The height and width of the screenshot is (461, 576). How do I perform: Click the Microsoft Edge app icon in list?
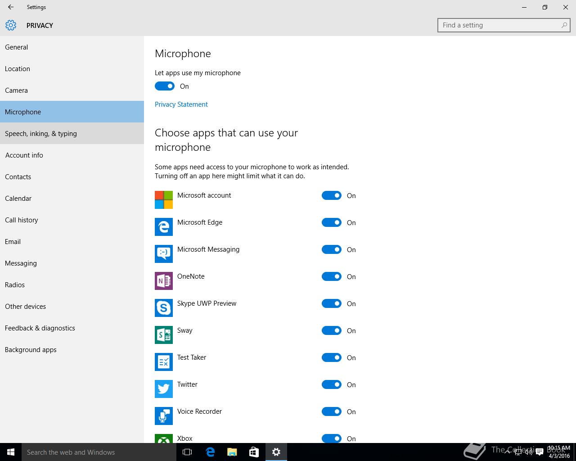[164, 227]
